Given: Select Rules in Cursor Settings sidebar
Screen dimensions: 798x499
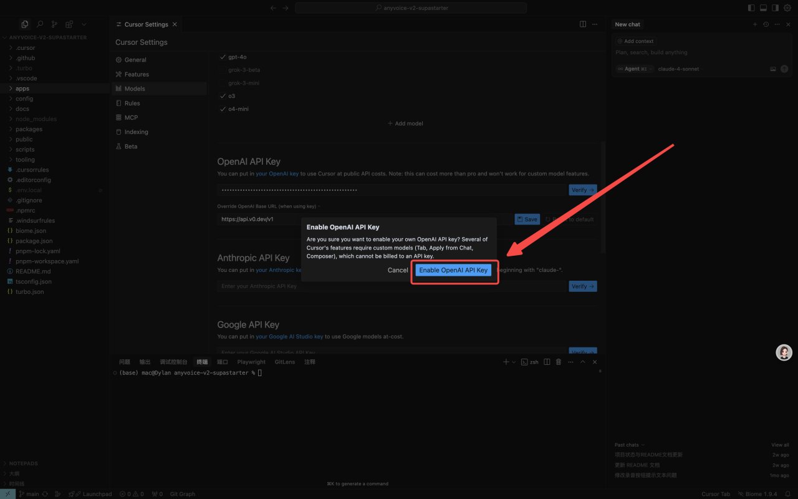Looking at the screenshot, I should tap(132, 103).
